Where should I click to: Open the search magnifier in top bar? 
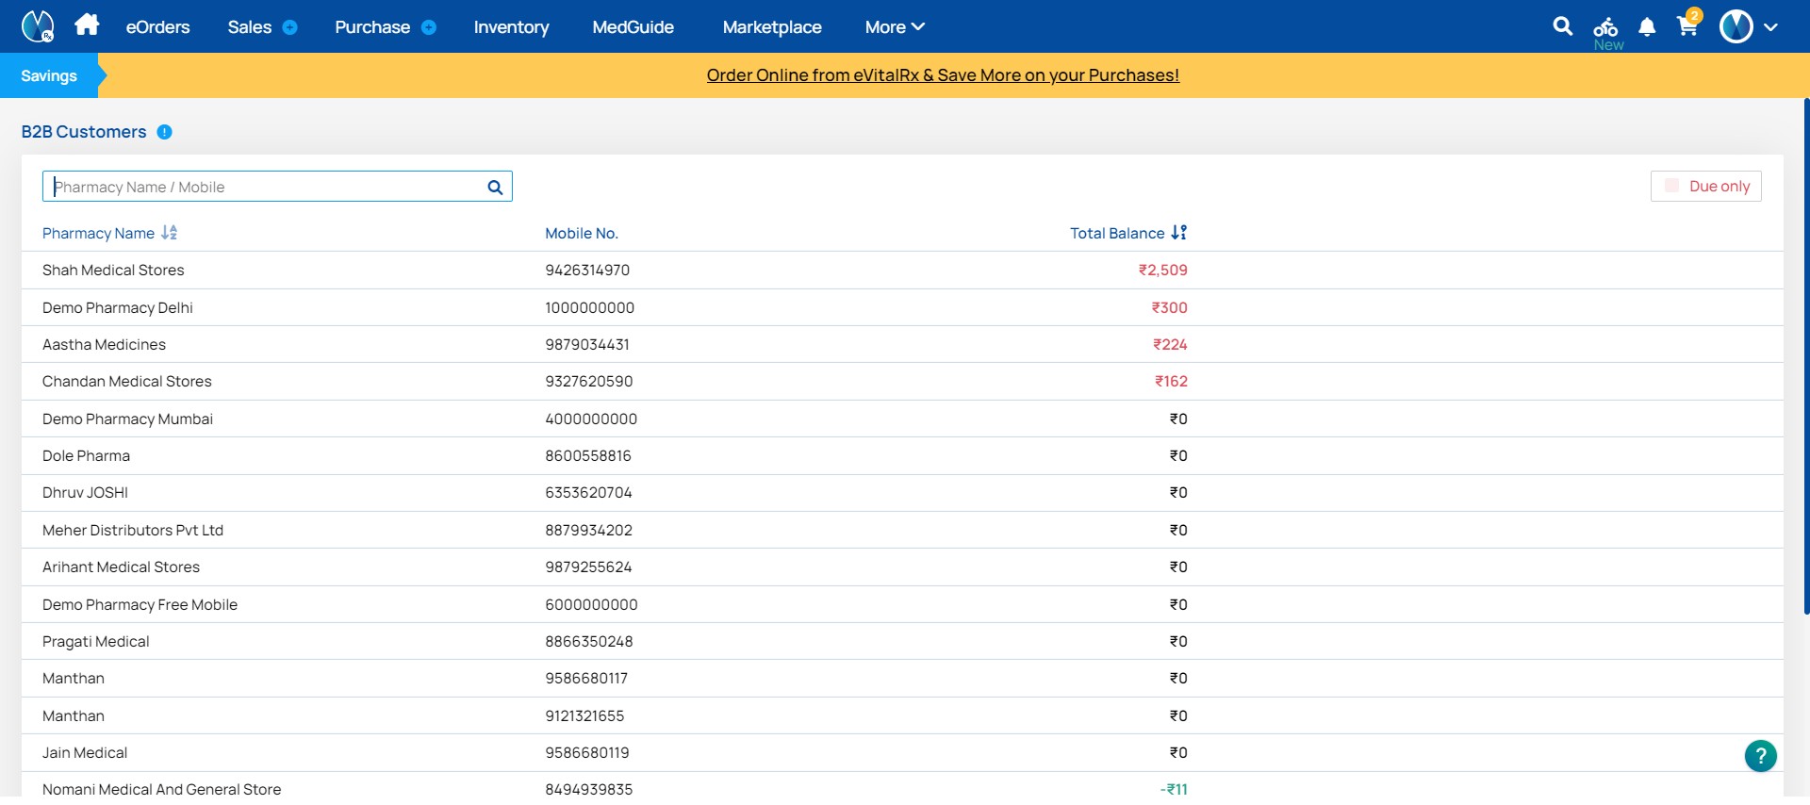click(1562, 26)
